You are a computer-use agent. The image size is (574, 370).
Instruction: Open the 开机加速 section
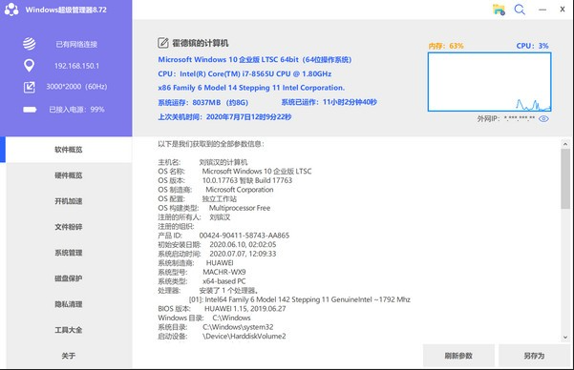[69, 201]
